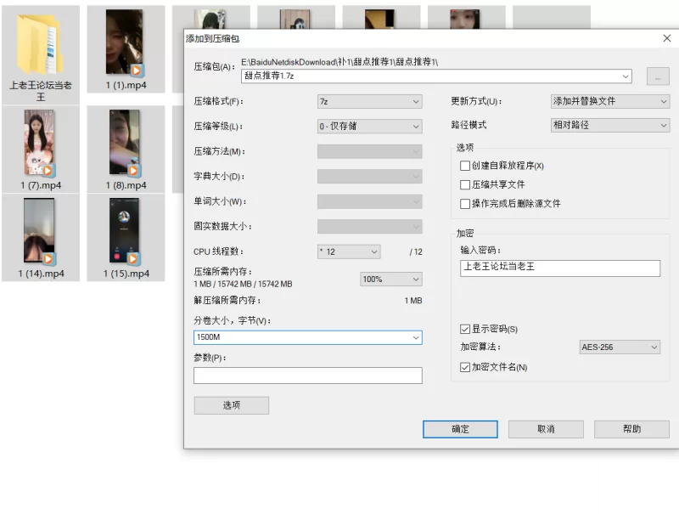679x514 pixels.
Task: Select the 1 (7).mp4 video file
Action: pos(40,149)
